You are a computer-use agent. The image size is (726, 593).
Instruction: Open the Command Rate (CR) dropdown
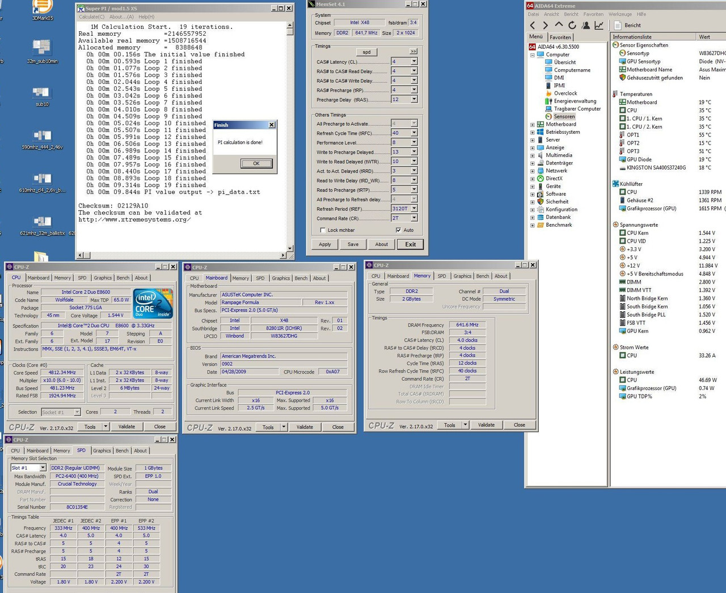click(414, 218)
